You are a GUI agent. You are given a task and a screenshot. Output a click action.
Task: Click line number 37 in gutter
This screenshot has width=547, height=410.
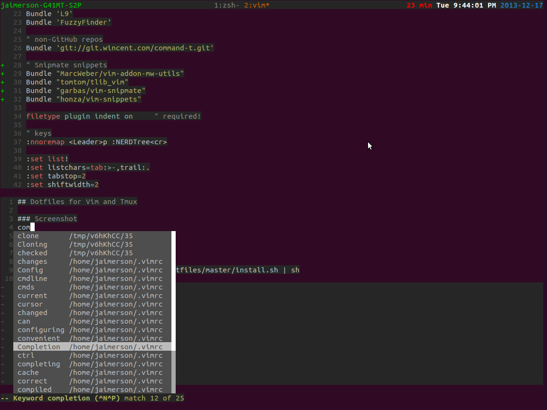[x=18, y=142]
